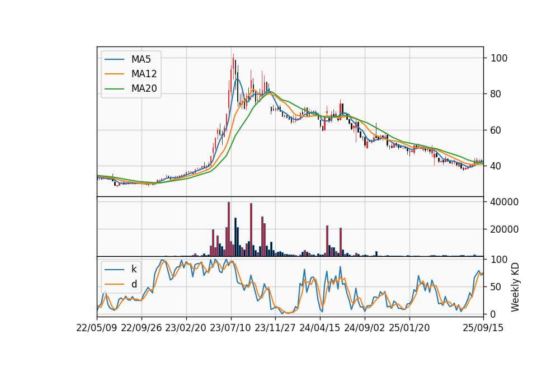Click the 22/09/26 date tick label

coord(142,328)
